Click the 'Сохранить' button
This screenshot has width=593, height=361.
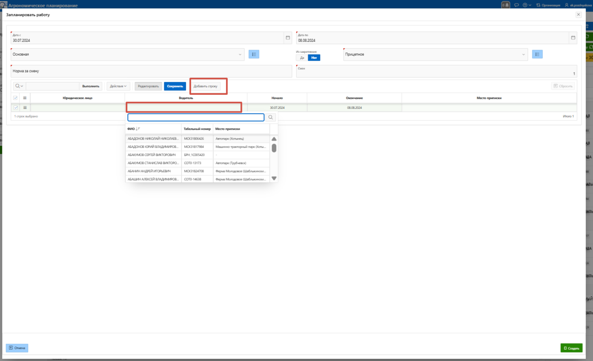coord(175,86)
